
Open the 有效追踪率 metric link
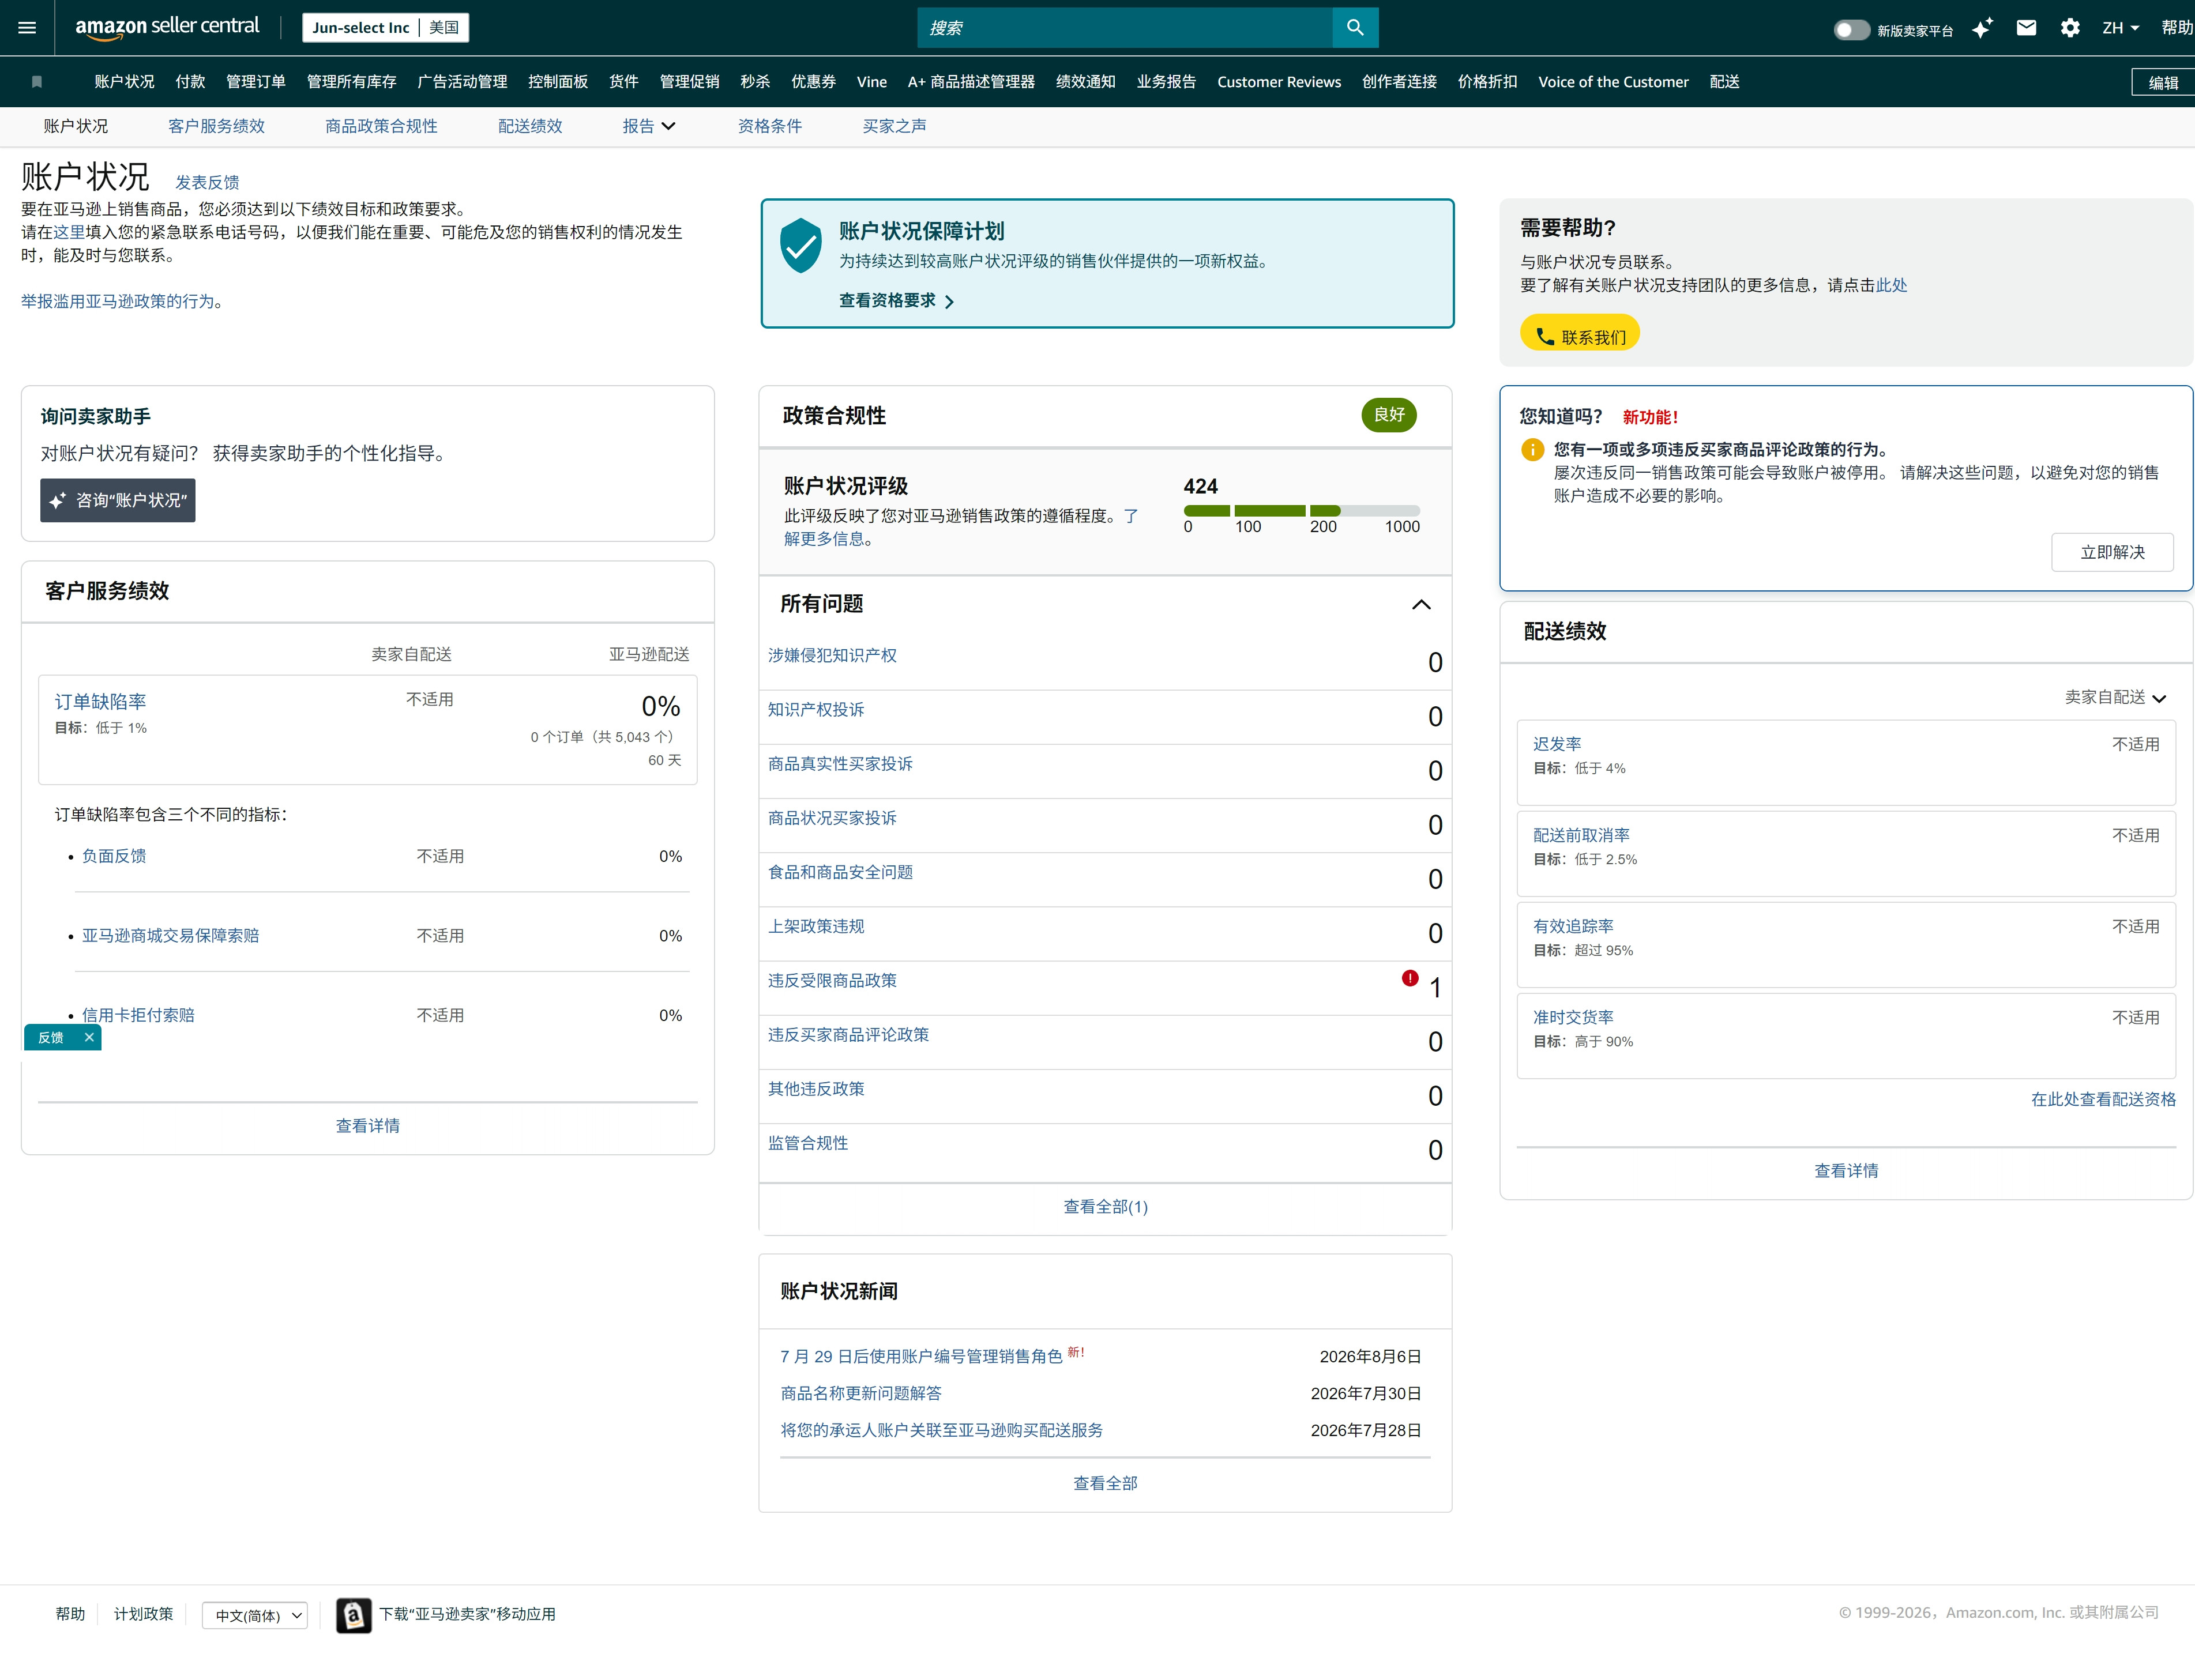coord(1574,926)
